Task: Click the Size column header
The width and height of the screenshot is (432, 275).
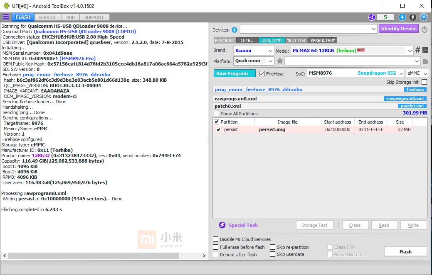Action: [400, 122]
